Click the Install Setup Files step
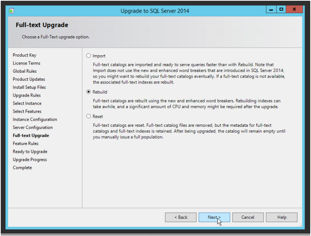Screen dimensions: 311x236 tap(29, 87)
